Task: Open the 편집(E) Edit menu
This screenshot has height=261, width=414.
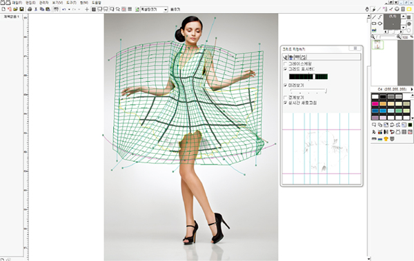Action: (30, 3)
